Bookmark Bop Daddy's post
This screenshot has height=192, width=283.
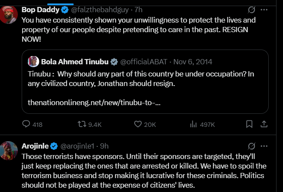(249, 125)
